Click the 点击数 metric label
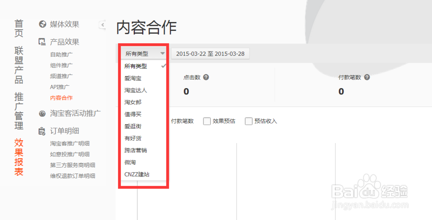This screenshot has width=432, height=220. pyautogui.click(x=192, y=78)
